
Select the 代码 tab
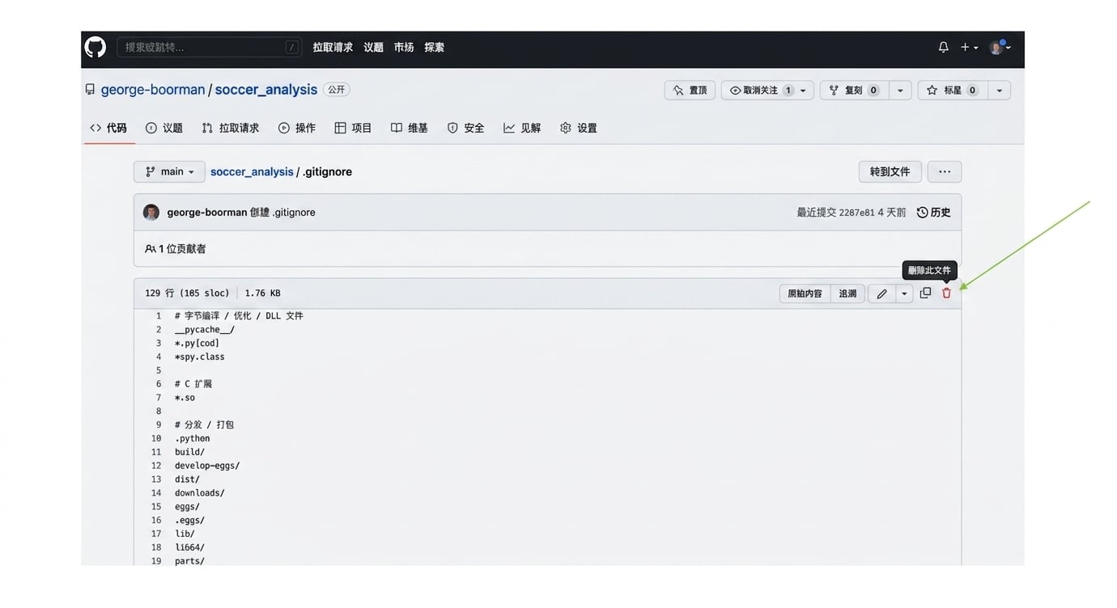[108, 128]
